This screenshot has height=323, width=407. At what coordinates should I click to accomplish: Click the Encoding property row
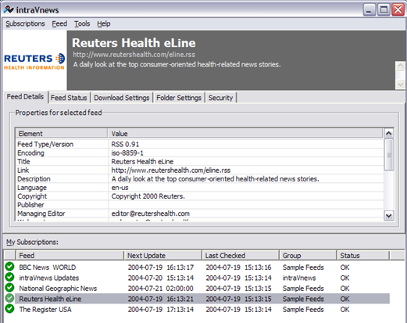[200, 153]
